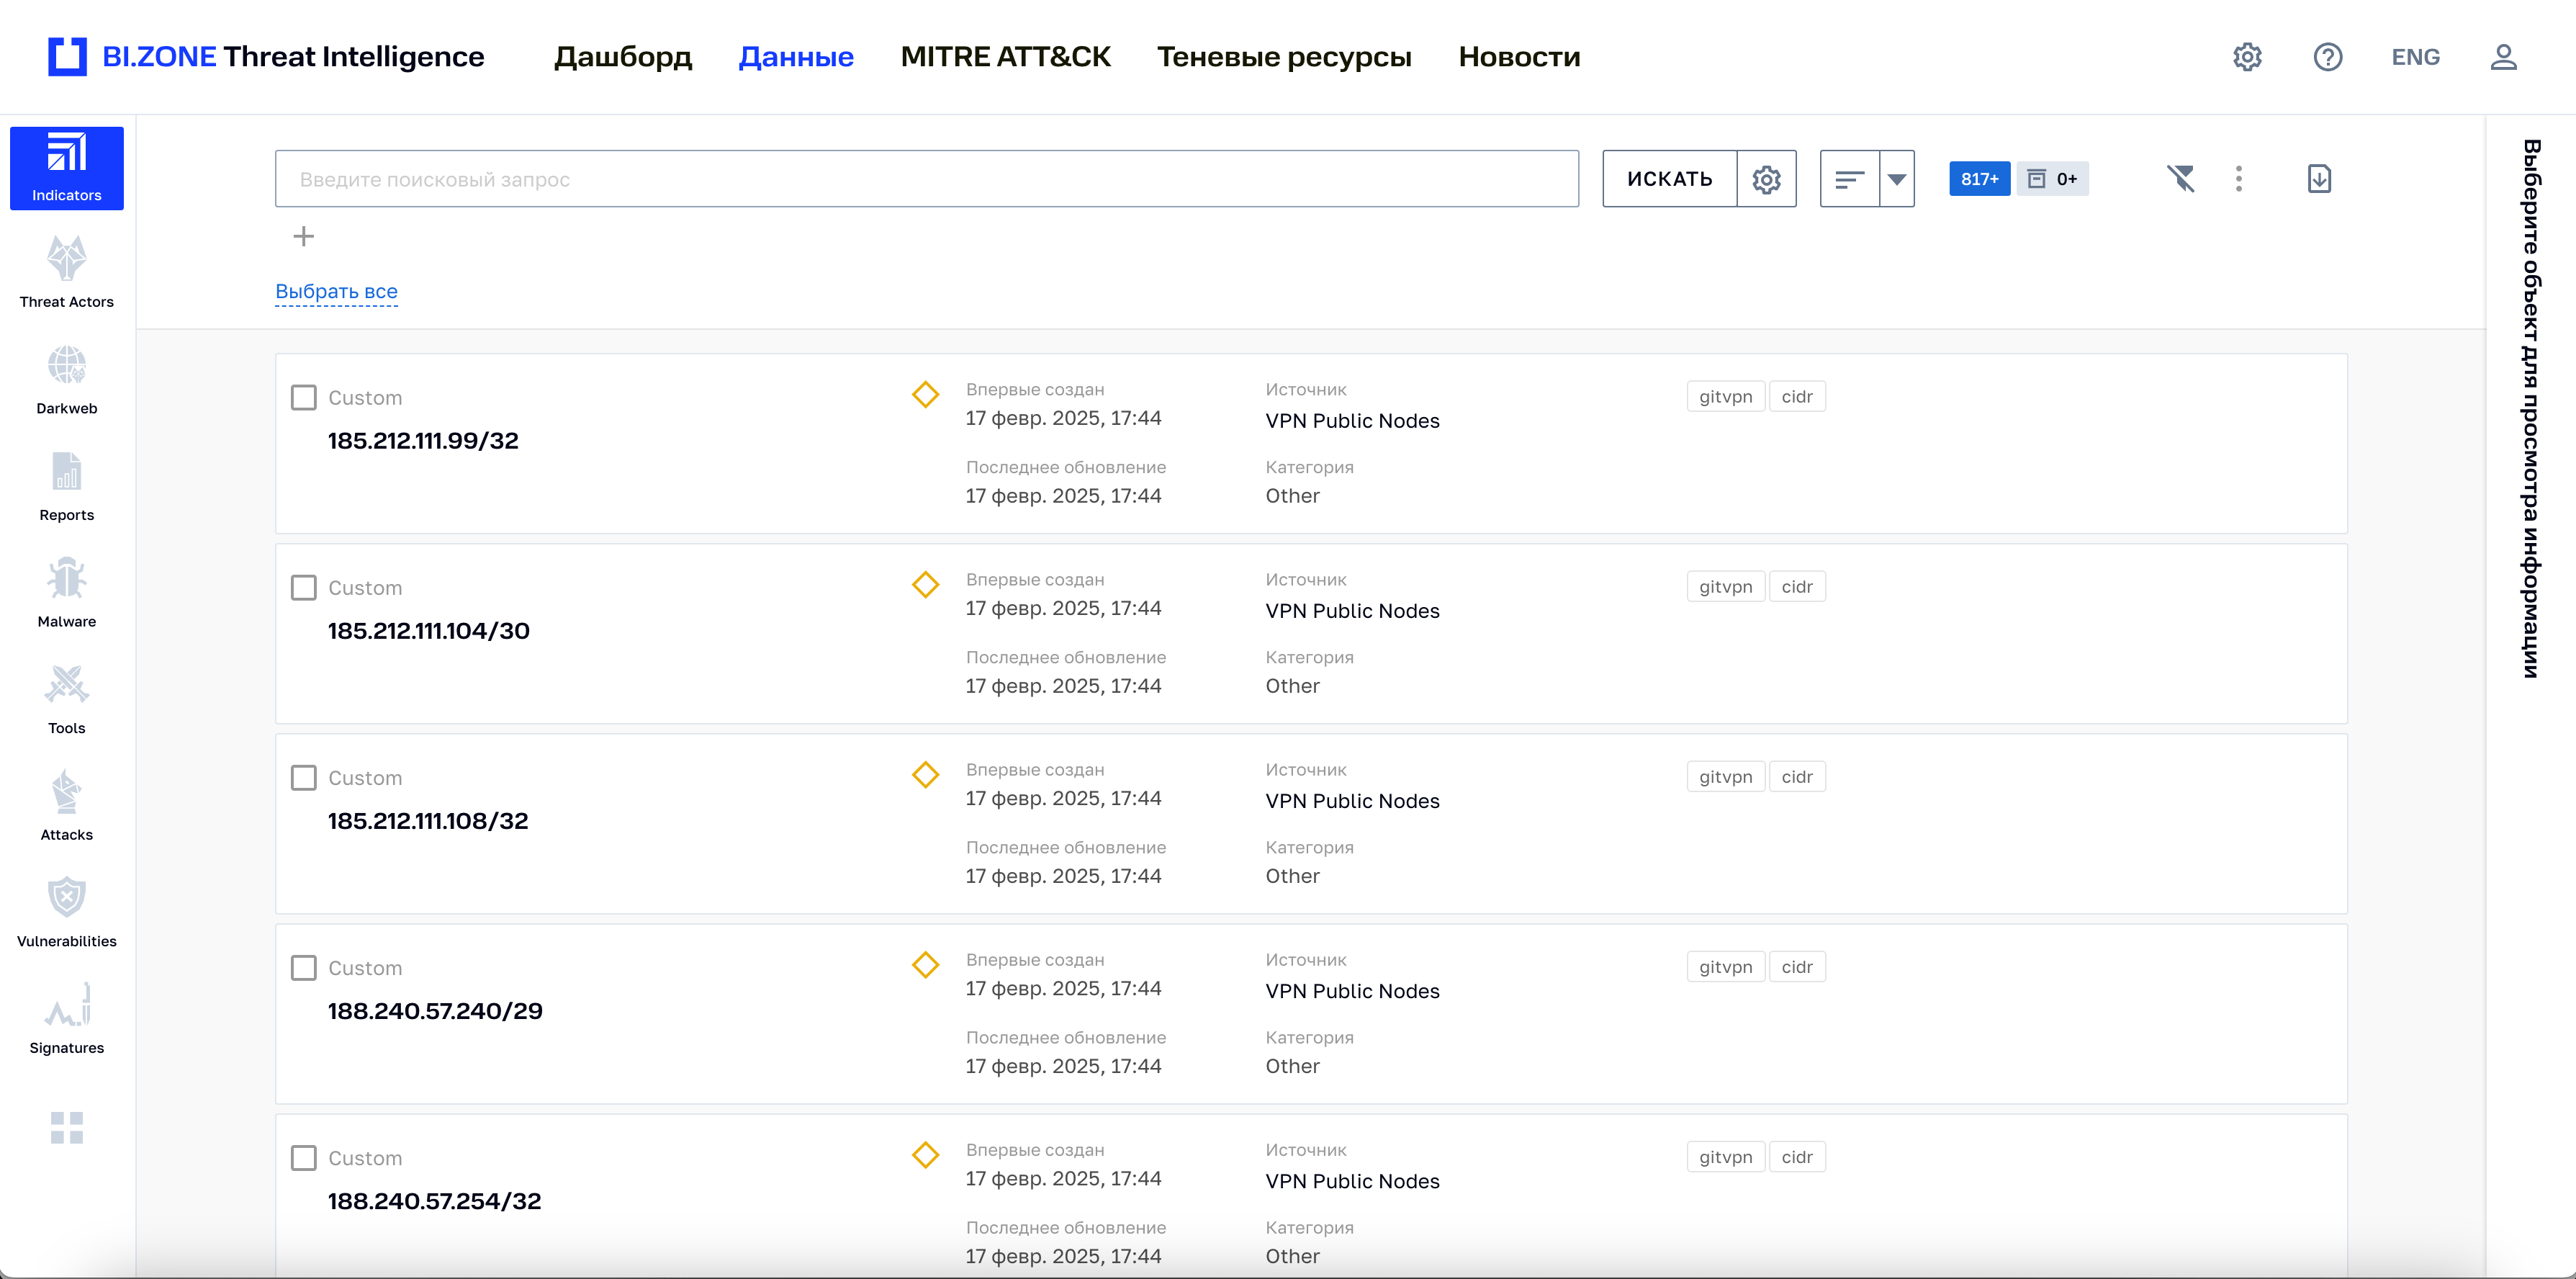
Task: Open the Darkweb sidebar section
Action: point(66,379)
